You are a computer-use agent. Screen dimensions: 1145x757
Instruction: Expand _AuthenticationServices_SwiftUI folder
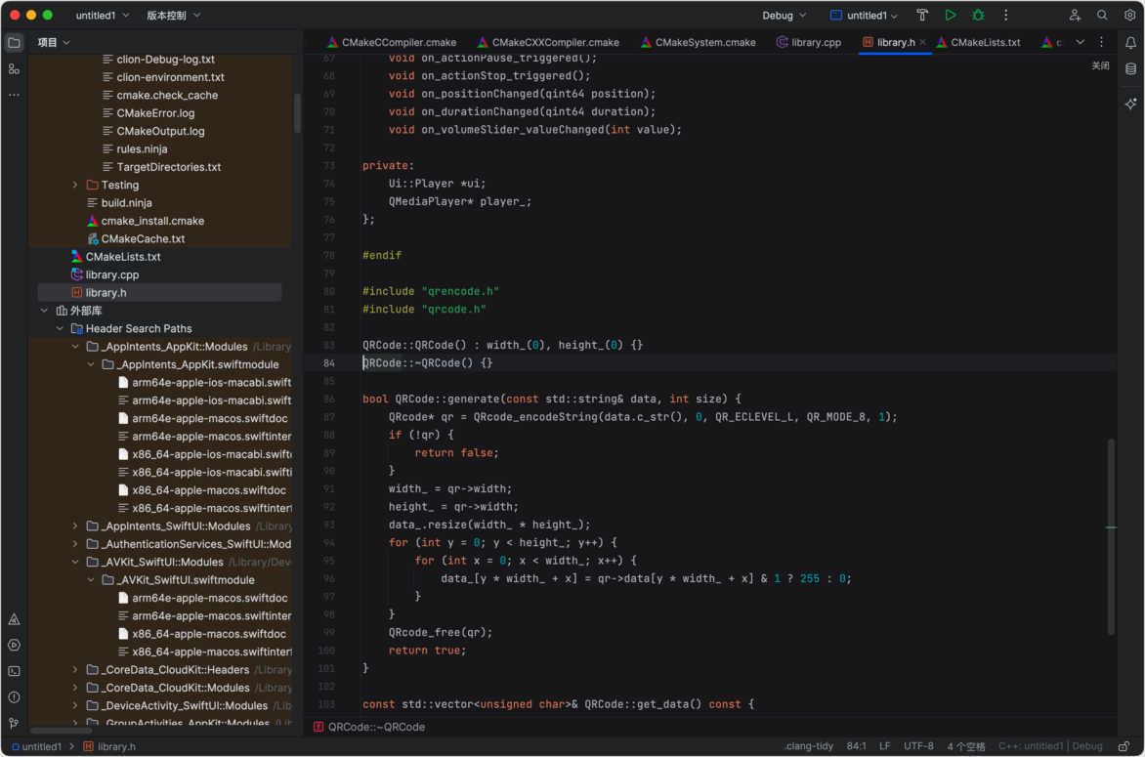pyautogui.click(x=75, y=544)
